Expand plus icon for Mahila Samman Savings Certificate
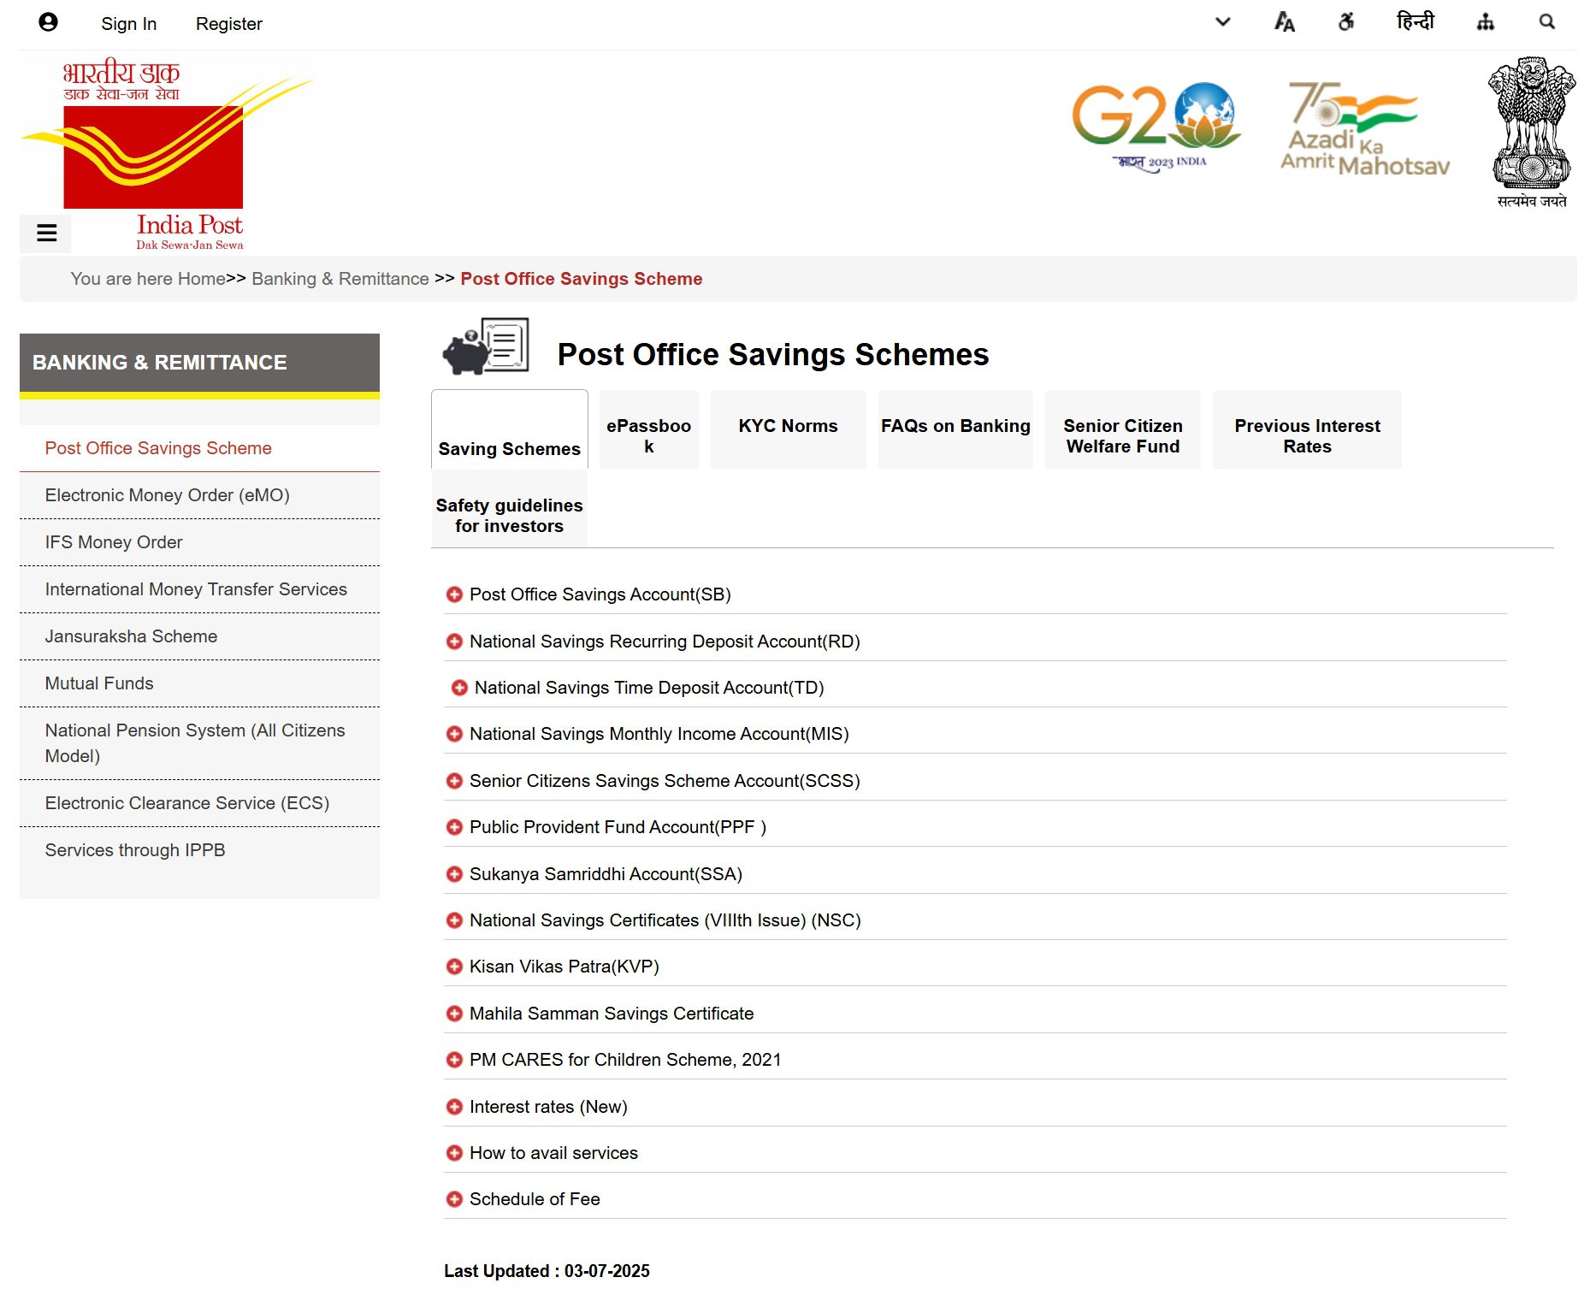Image resolution: width=1596 pixels, height=1295 pixels. click(454, 1014)
